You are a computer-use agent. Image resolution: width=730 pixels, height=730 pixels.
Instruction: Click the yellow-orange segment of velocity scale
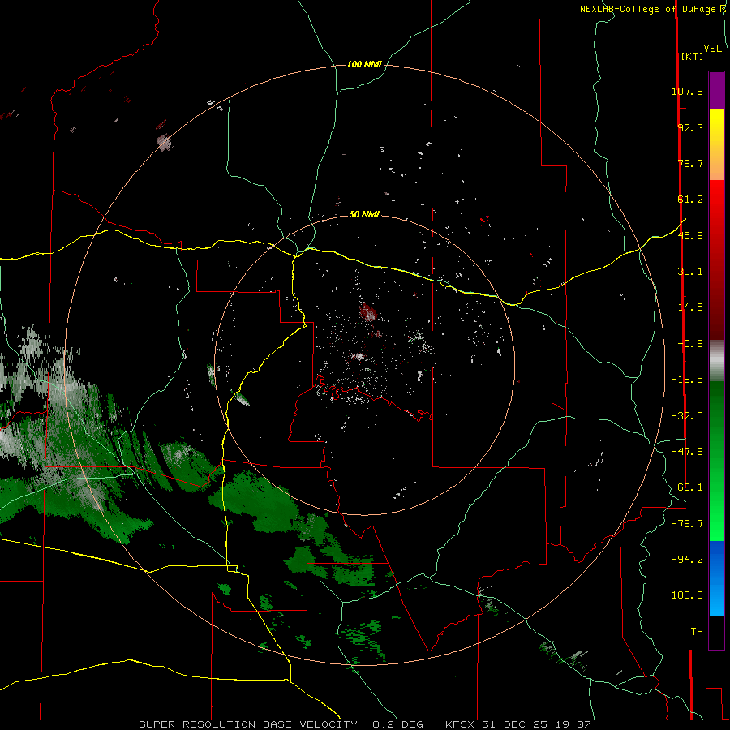(716, 144)
